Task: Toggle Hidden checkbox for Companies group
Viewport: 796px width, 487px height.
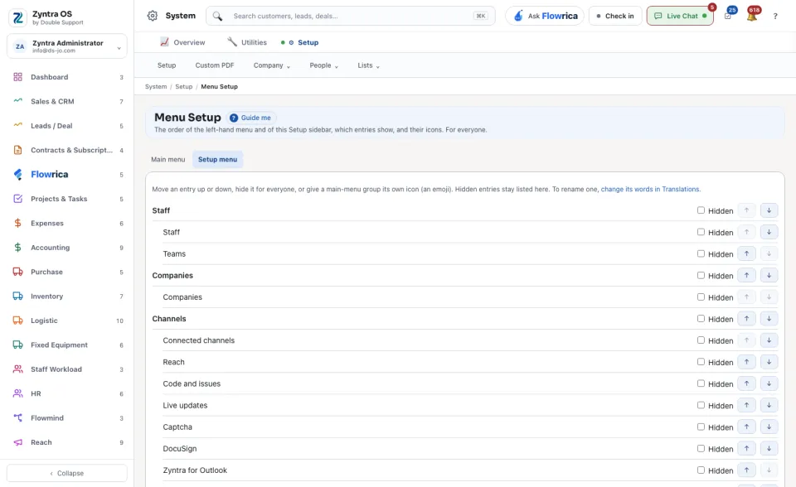Action: click(701, 276)
